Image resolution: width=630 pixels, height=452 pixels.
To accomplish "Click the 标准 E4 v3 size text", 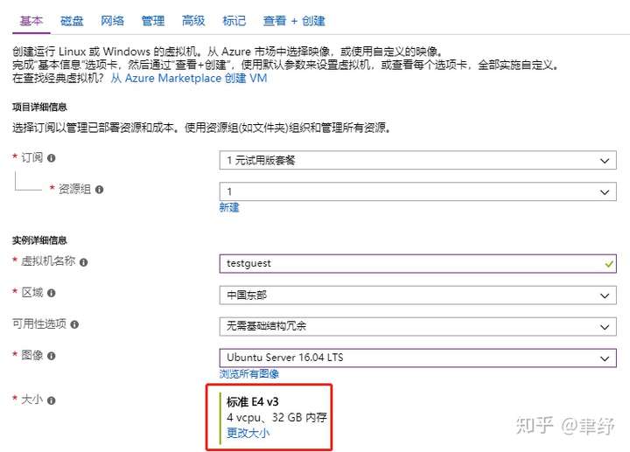I will (x=253, y=401).
